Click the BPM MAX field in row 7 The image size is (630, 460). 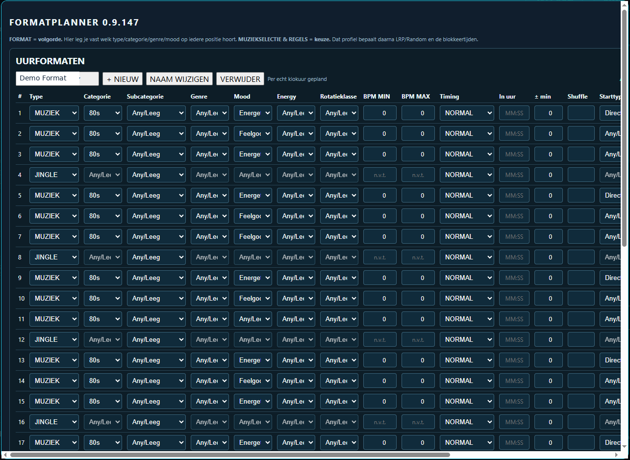[x=418, y=236]
